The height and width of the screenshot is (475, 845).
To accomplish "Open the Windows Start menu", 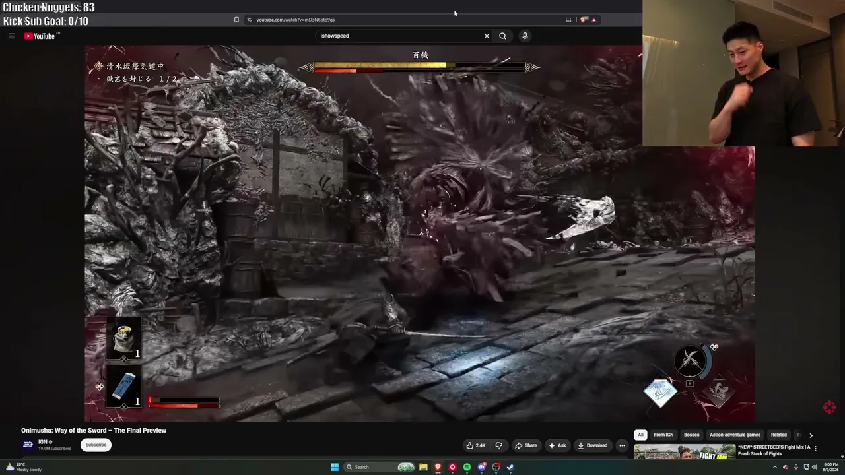I will (335, 467).
